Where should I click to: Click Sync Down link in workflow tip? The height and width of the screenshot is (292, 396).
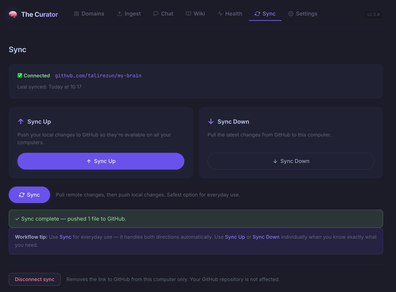coord(266,237)
